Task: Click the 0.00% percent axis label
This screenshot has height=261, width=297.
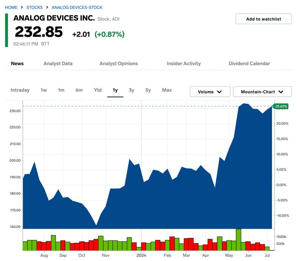Action: click(x=281, y=185)
